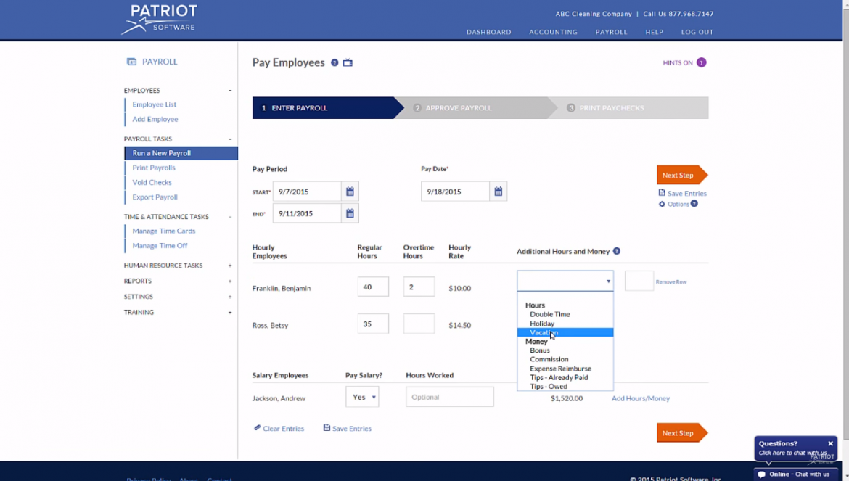This screenshot has height=481, width=849.
Task: Open the video tutorial icon next to Pay Employees
Action: tap(348, 62)
